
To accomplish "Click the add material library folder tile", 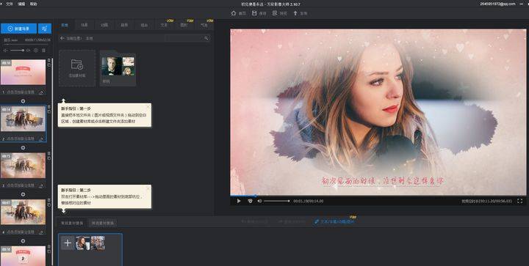I will pyautogui.click(x=77, y=68).
